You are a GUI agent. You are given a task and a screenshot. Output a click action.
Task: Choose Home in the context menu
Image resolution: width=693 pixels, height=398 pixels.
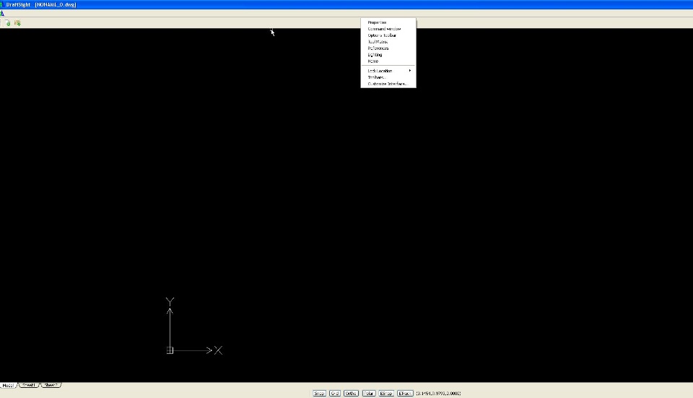pyautogui.click(x=388, y=61)
